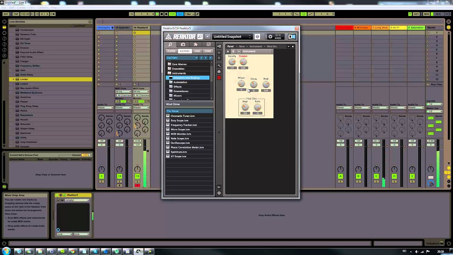The width and height of the screenshot is (453, 255).
Task: Open Audio To Master dropdown on track 1
Action: pos(105,108)
